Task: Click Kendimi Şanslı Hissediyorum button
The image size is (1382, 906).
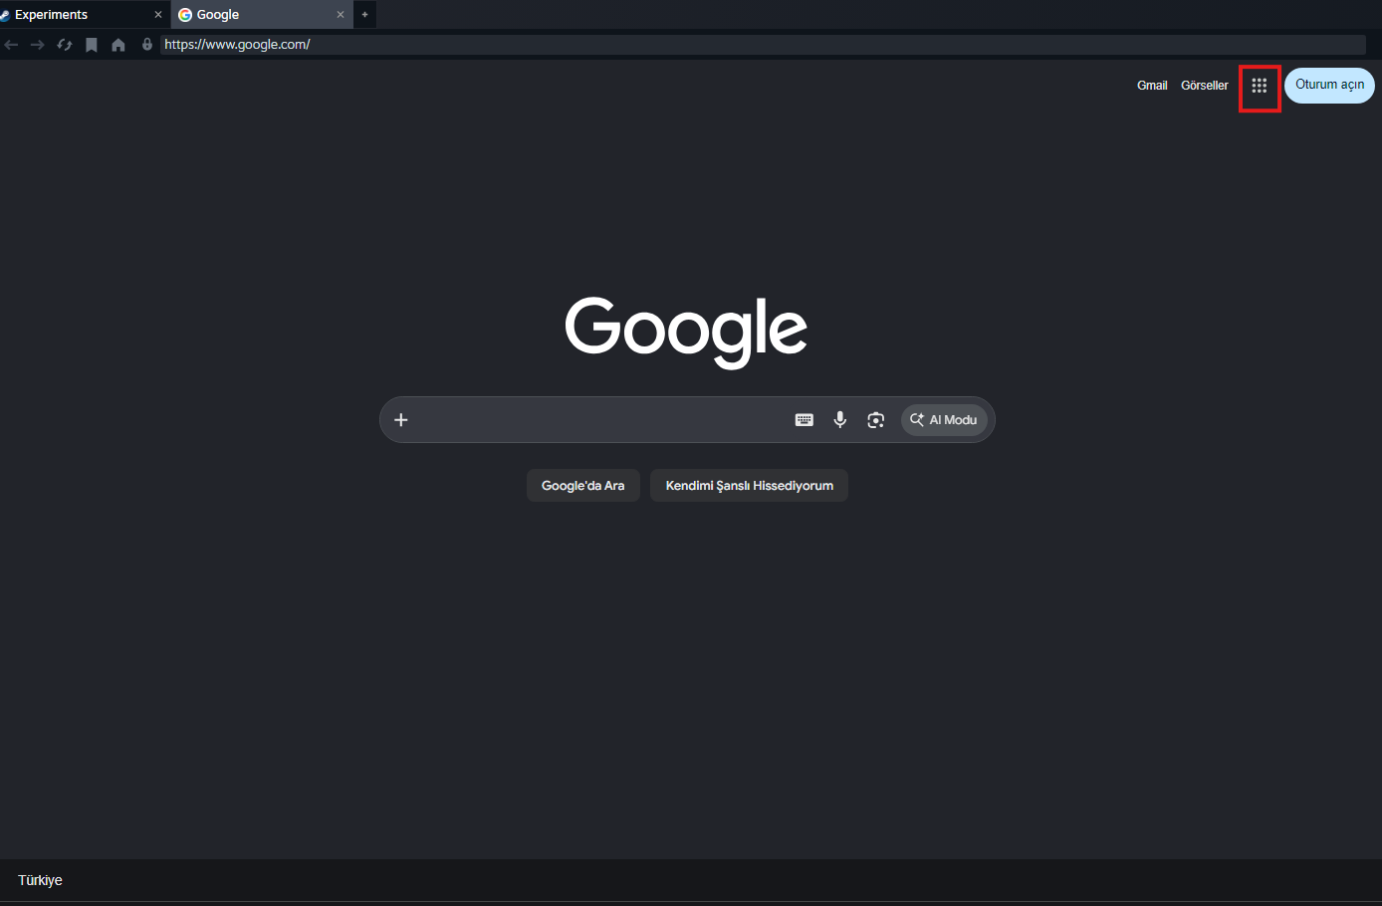Action: click(749, 486)
